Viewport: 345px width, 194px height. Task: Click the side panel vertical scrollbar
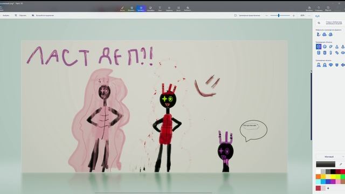point(312,105)
